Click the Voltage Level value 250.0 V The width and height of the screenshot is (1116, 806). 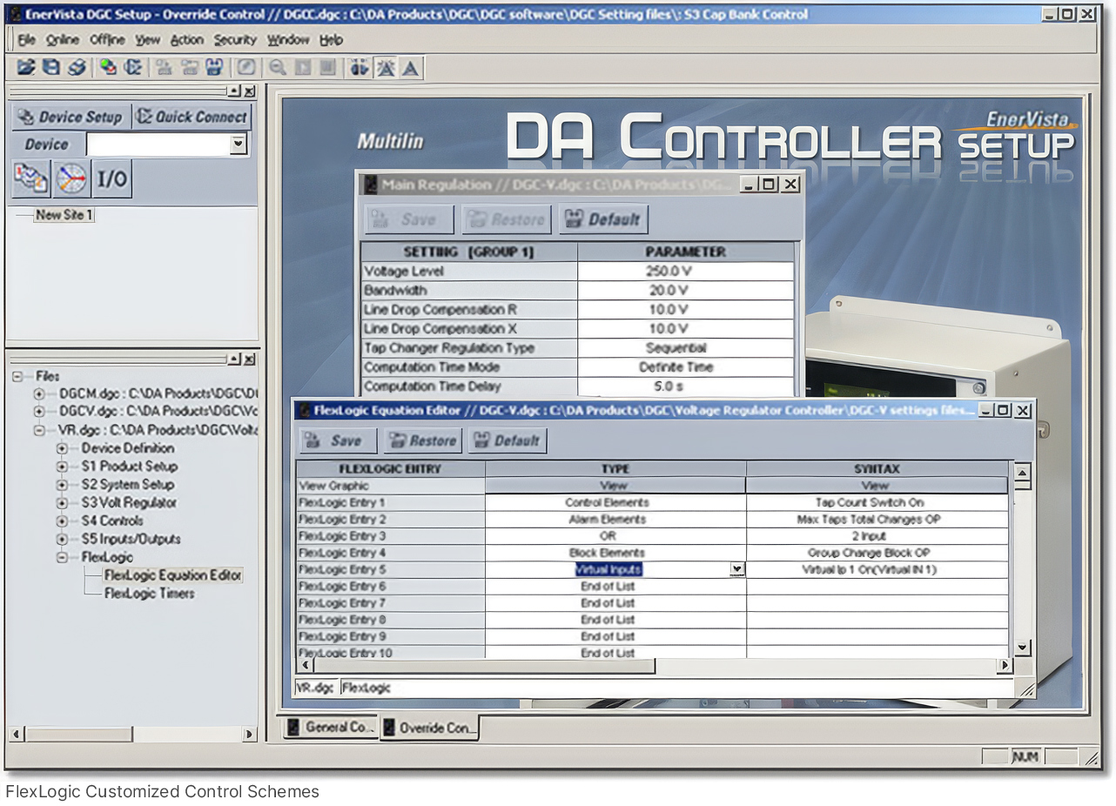click(685, 272)
